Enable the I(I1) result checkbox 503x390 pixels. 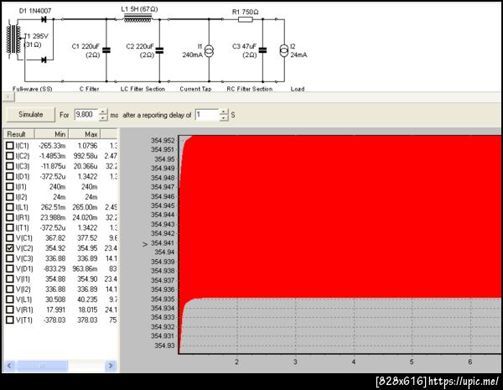point(10,187)
